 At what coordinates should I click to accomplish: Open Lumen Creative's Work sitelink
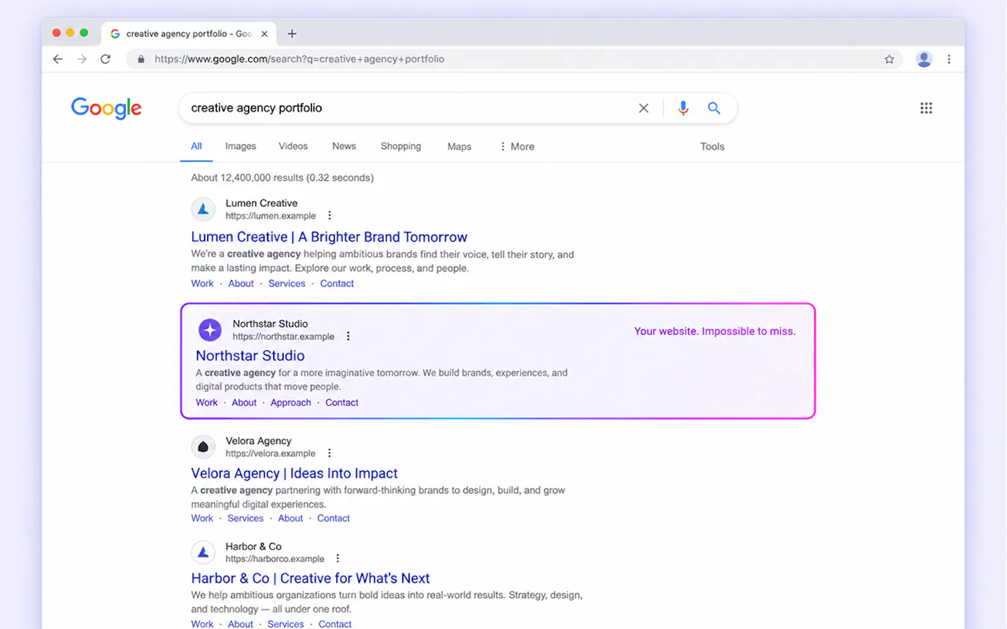[x=203, y=284]
